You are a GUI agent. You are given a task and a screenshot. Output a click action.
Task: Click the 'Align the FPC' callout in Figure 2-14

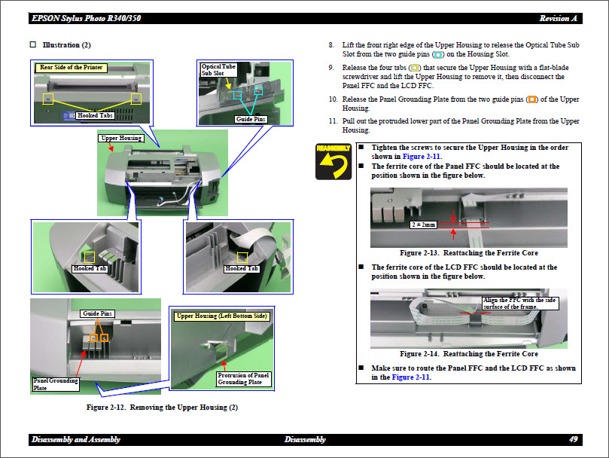coord(519,304)
